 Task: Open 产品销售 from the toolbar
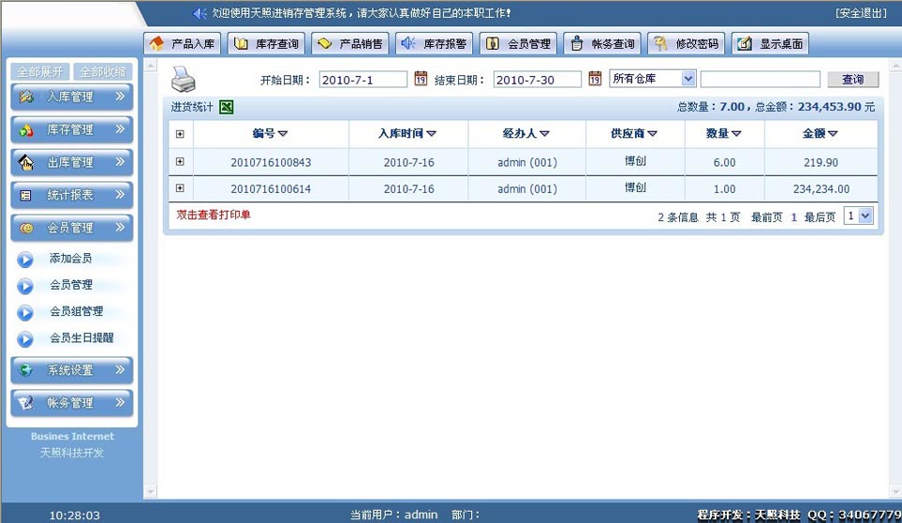[350, 44]
